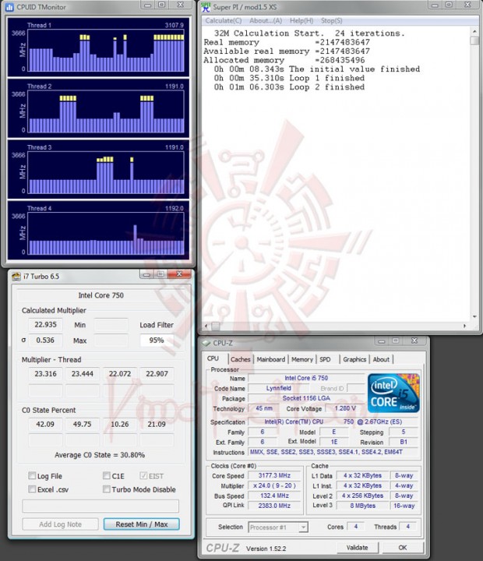The width and height of the screenshot is (483, 561).
Task: Close the i7 Turbo 6.5 window
Action: [179, 274]
